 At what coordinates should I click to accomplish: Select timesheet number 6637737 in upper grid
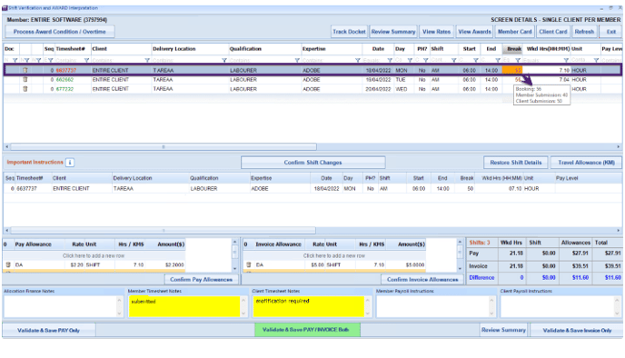pos(66,70)
